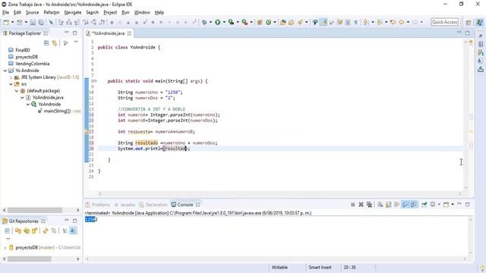Click the Open Type toolbar icon
This screenshot has height=273, width=486.
282,22
